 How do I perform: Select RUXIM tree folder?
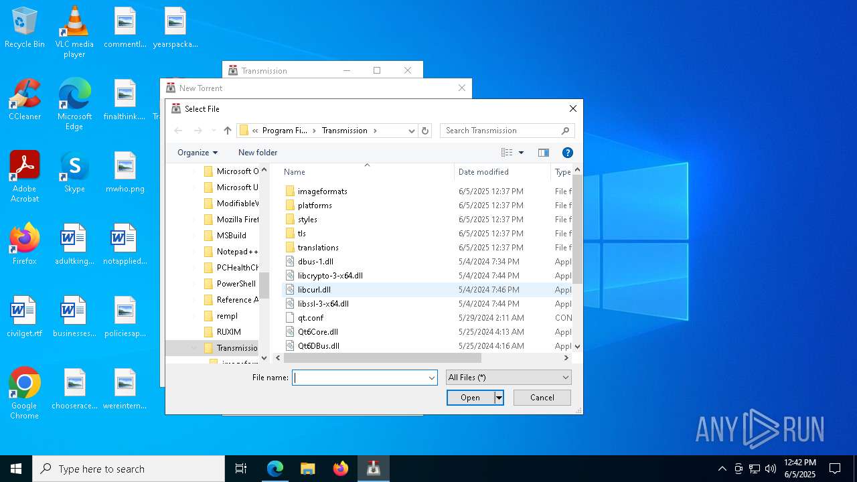pos(222,332)
